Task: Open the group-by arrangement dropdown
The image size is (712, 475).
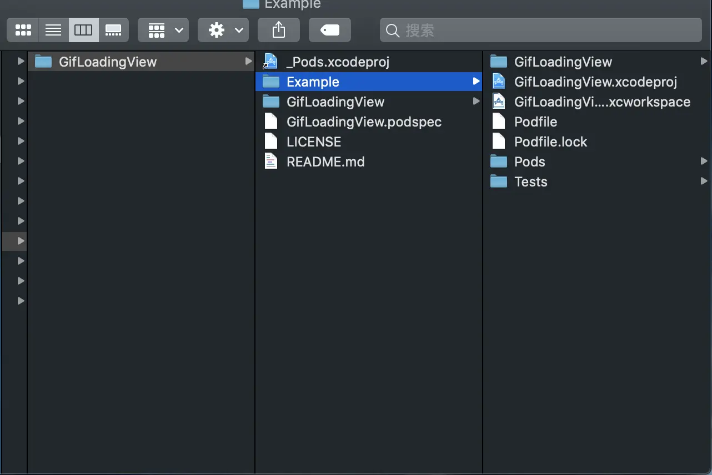Action: pyautogui.click(x=163, y=30)
